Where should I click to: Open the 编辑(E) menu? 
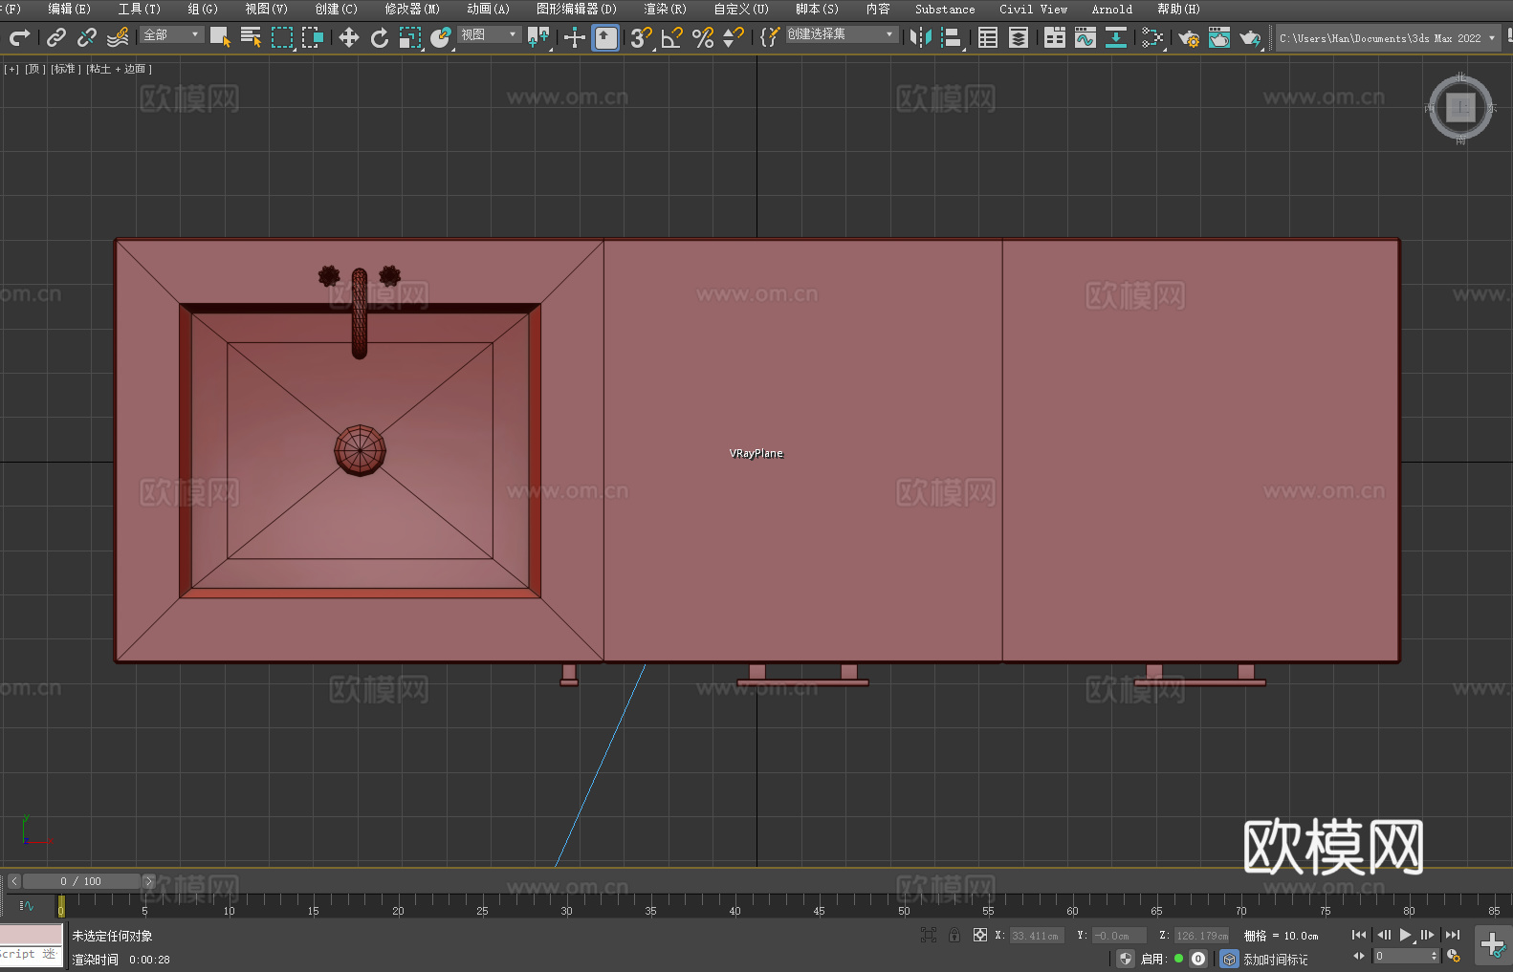coord(69,10)
